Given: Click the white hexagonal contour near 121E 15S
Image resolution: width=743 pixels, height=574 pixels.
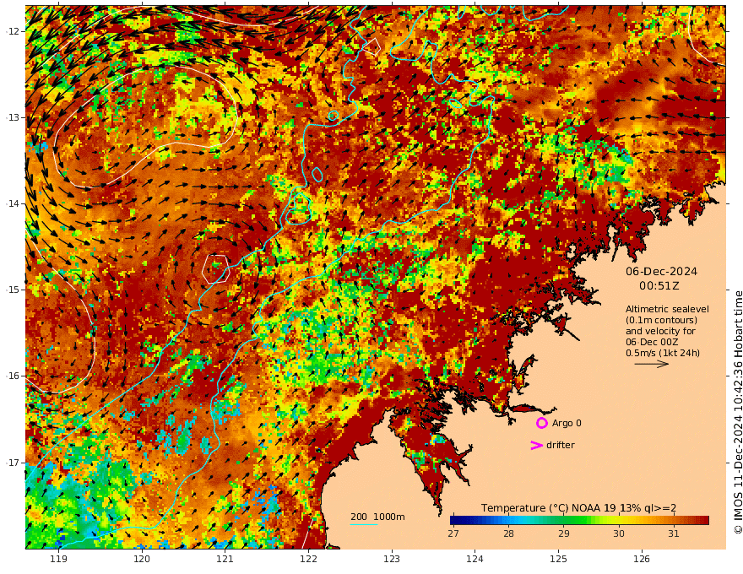Looking at the screenshot, I should [215, 268].
